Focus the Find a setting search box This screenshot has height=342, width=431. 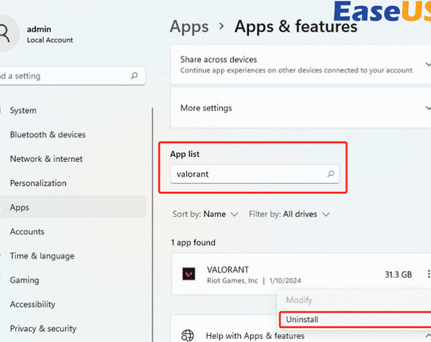(x=72, y=76)
